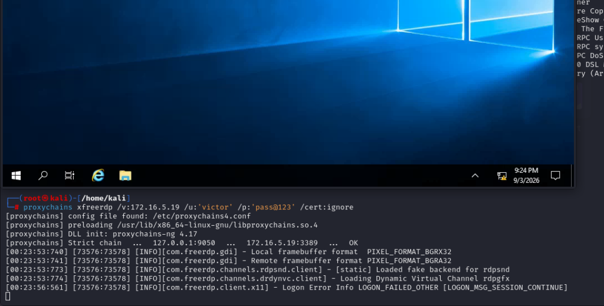
Task: Open the Windows Start menu
Action: click(16, 176)
